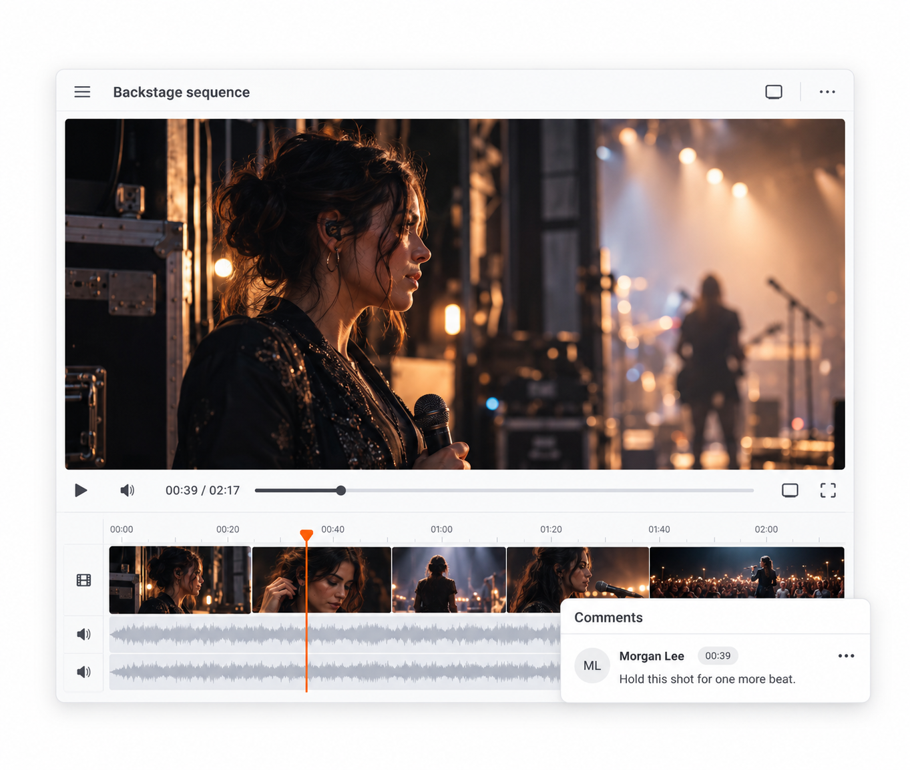
Task: Mute the player volume
Action: [x=127, y=490]
